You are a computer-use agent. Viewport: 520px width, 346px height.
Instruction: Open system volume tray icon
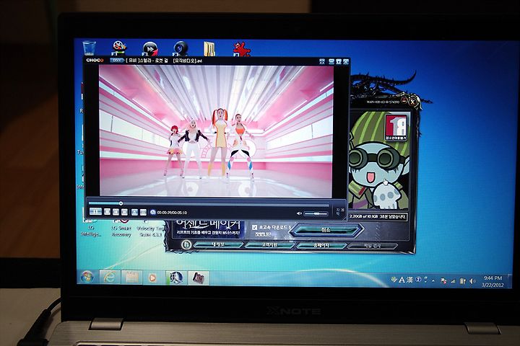coord(472,281)
